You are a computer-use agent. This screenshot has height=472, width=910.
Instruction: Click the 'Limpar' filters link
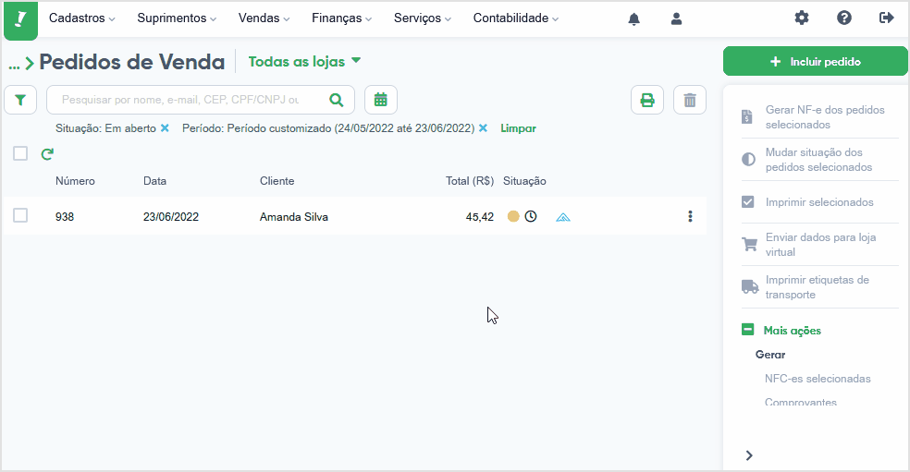click(x=518, y=128)
